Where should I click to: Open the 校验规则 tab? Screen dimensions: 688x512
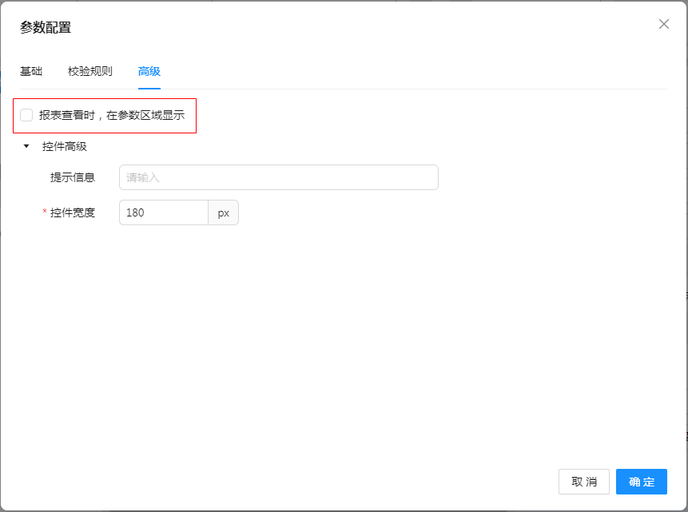point(90,71)
